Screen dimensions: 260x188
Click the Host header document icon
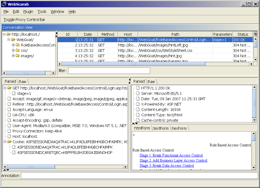9,136
